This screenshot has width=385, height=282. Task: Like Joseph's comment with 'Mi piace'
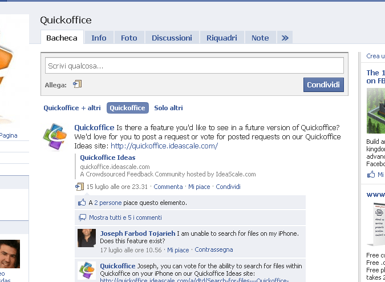click(178, 250)
